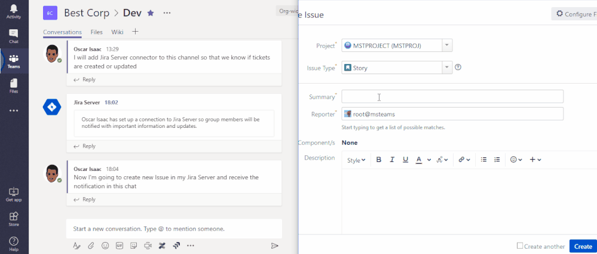Viewport: 597px width, 254px height.
Task: Click the Confluence app icon in compose toolbar
Action: pyautogui.click(x=162, y=246)
